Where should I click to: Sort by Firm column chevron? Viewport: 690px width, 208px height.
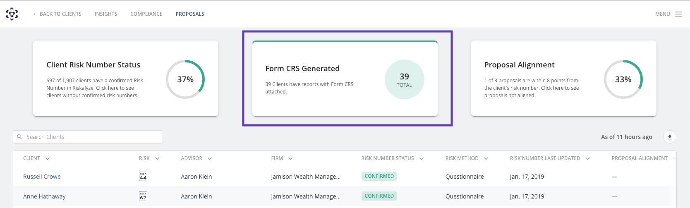(290, 158)
